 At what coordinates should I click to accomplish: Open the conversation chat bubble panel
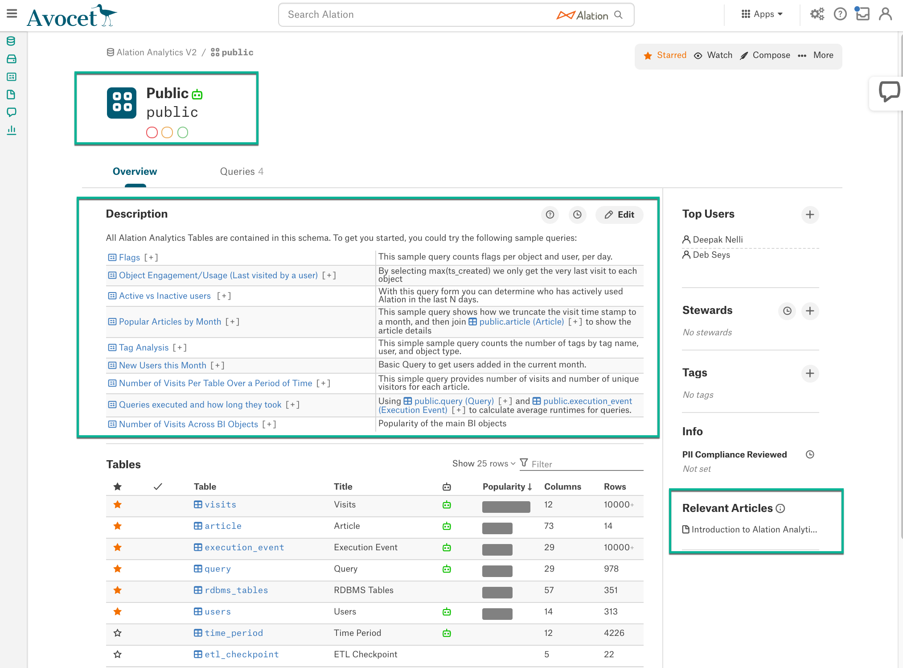coord(889,92)
